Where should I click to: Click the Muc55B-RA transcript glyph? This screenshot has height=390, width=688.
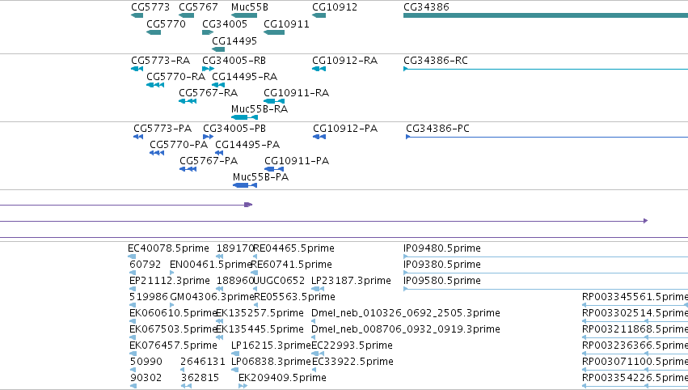pyautogui.click(x=244, y=117)
